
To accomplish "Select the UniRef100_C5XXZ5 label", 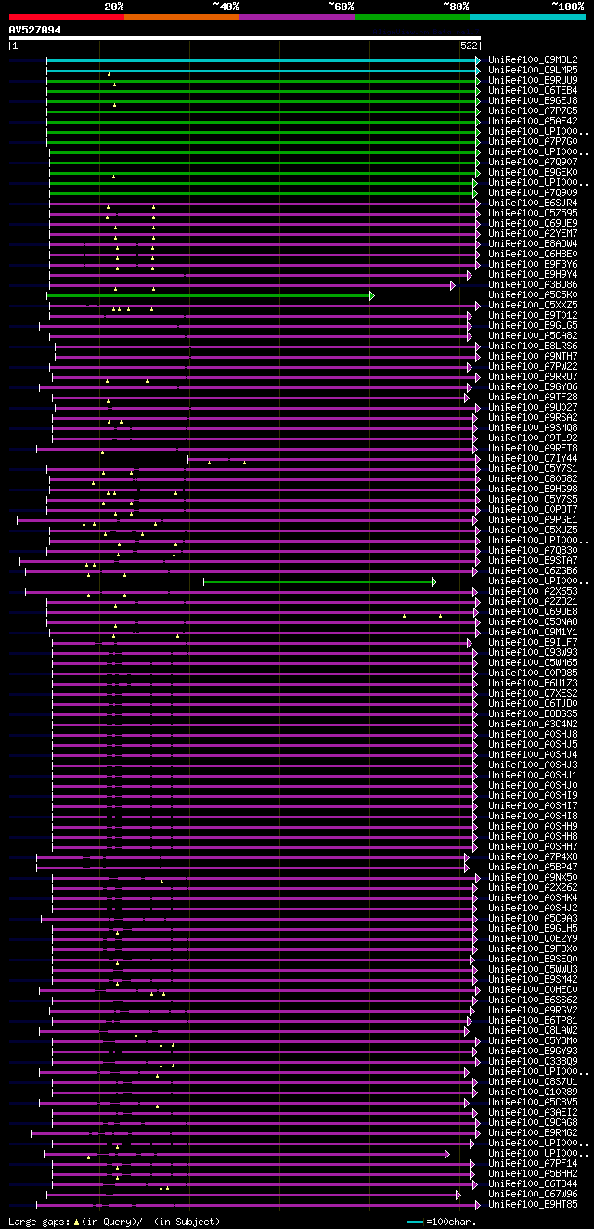I will pos(533,306).
